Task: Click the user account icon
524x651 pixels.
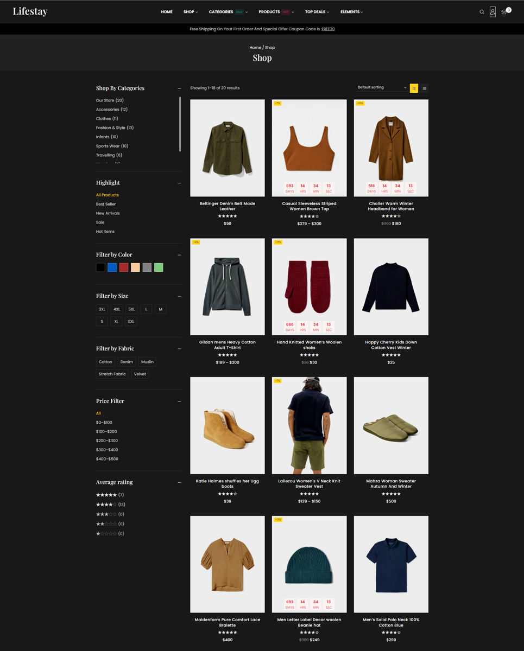Action: pyautogui.click(x=493, y=12)
